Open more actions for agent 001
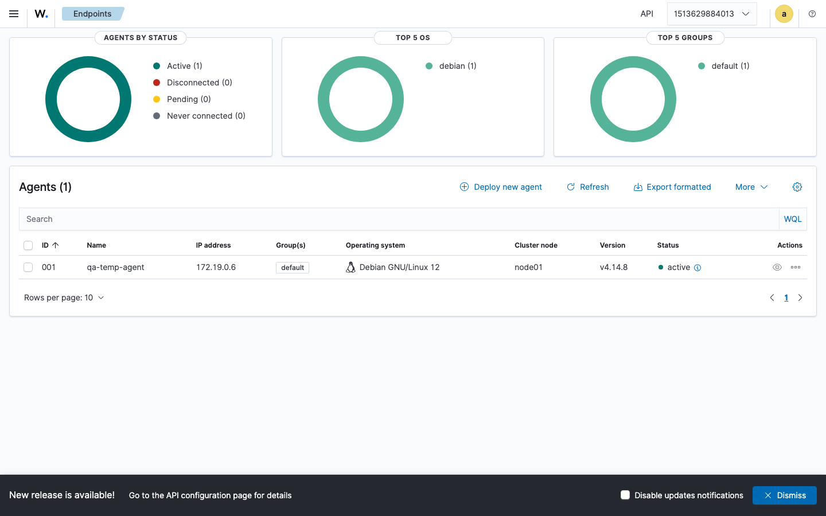 (x=796, y=267)
